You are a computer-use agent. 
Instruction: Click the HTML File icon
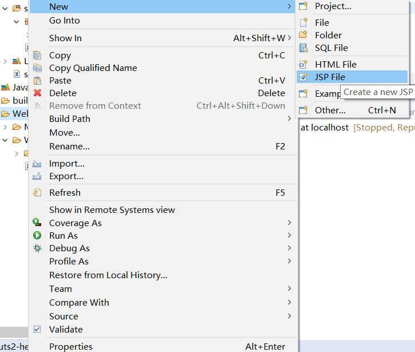(303, 64)
